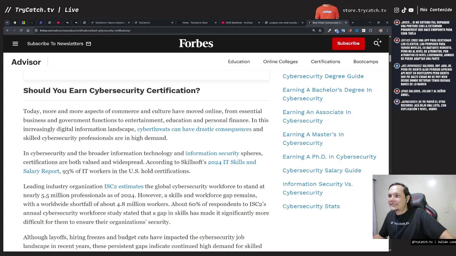Open Earning A Ph.D. In Cybersecurity
Screen dimensions: 456x256
(329, 157)
